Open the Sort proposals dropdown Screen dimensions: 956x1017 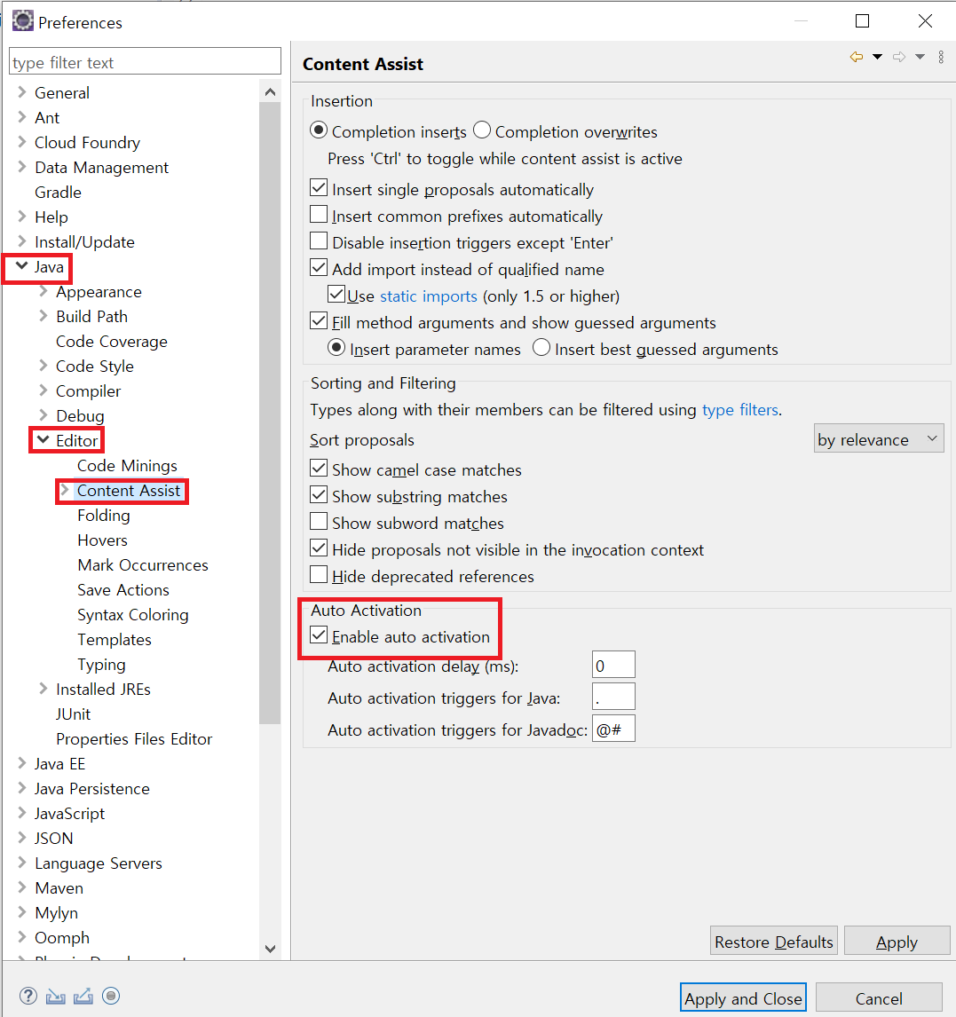pyautogui.click(x=878, y=439)
